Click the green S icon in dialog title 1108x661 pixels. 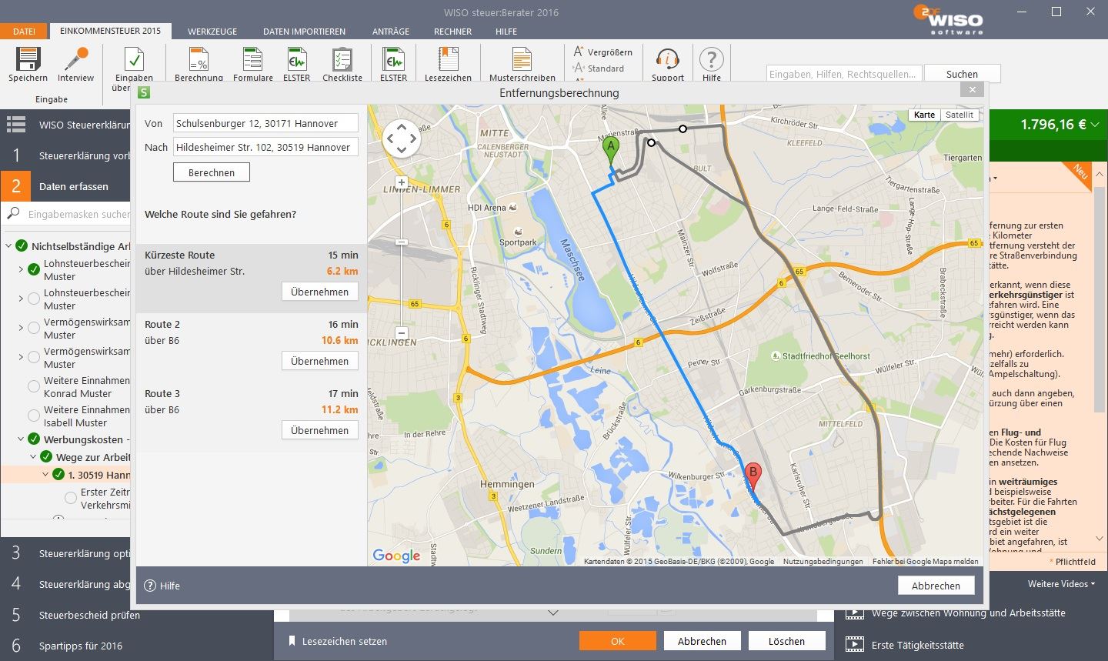tap(143, 92)
